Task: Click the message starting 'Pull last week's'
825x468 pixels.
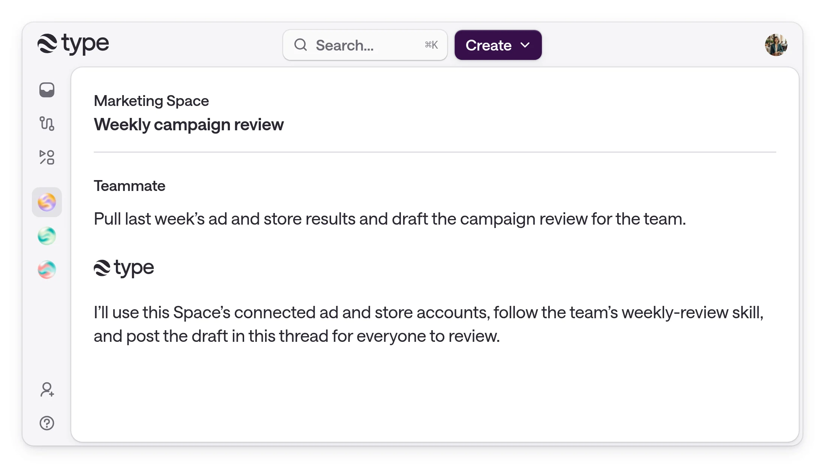Action: [x=390, y=219]
